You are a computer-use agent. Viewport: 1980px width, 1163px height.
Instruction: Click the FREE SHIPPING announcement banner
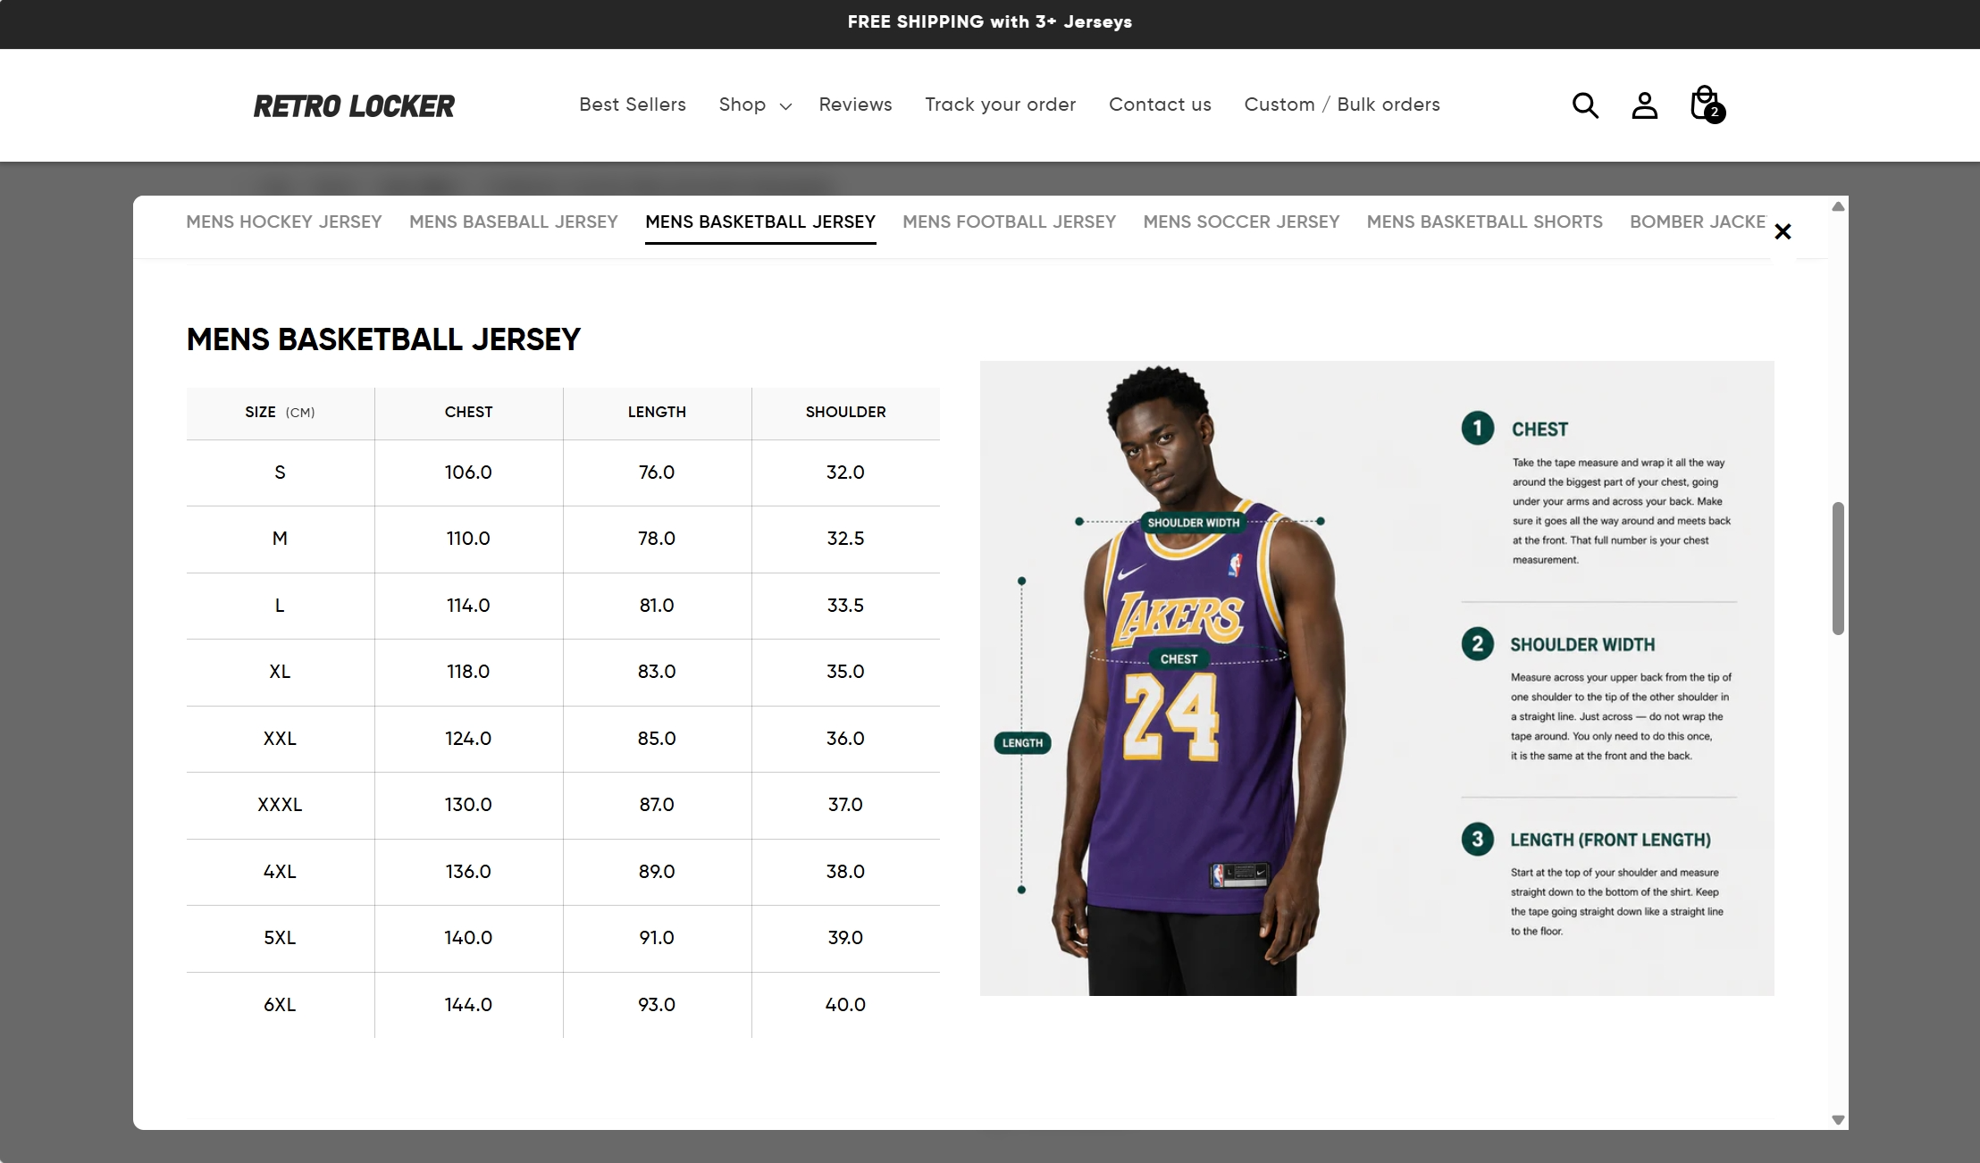coord(990,22)
